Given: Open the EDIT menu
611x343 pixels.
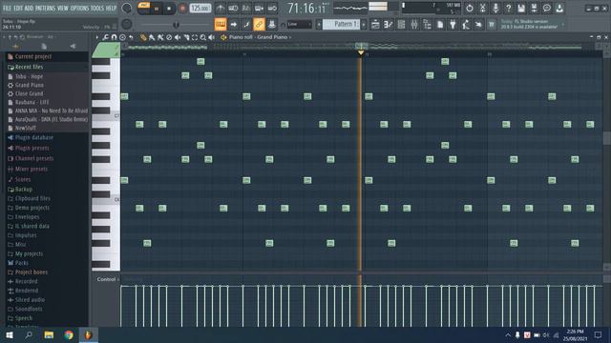Looking at the screenshot, I should click(18, 9).
